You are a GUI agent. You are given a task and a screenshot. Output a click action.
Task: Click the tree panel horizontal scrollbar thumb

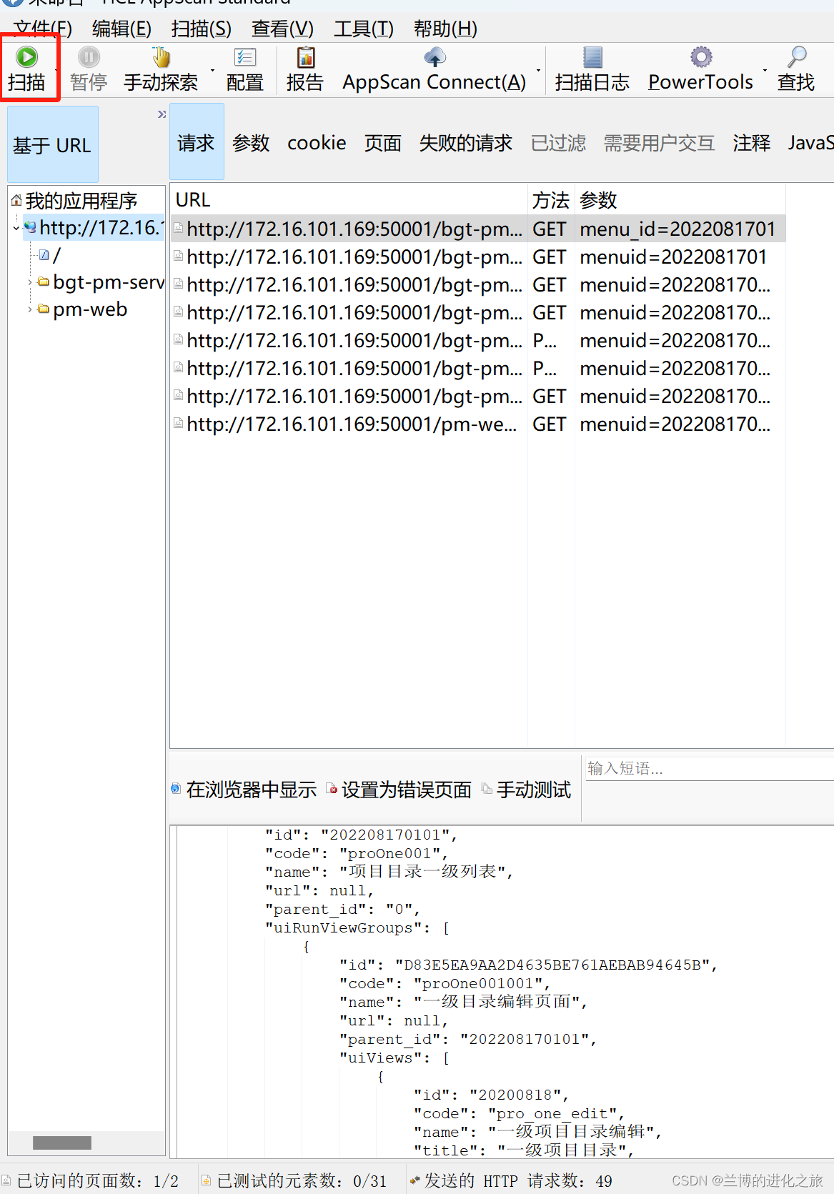click(62, 1143)
